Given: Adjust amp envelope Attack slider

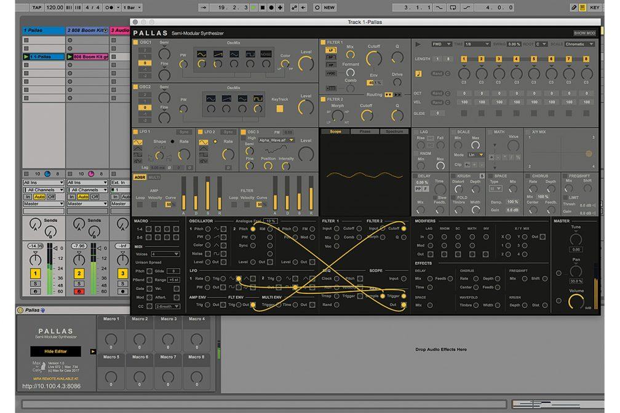Looking at the screenshot, I should tap(183, 193).
